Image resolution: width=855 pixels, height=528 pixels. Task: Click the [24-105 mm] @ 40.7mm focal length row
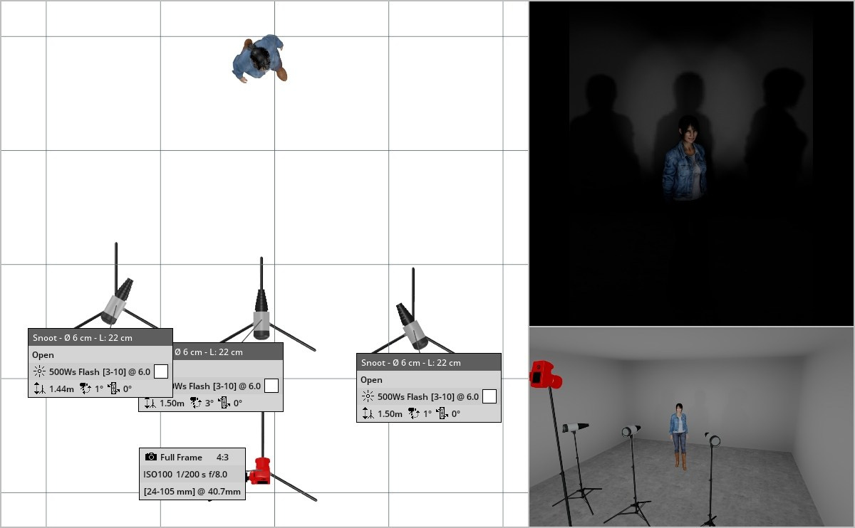(x=192, y=492)
